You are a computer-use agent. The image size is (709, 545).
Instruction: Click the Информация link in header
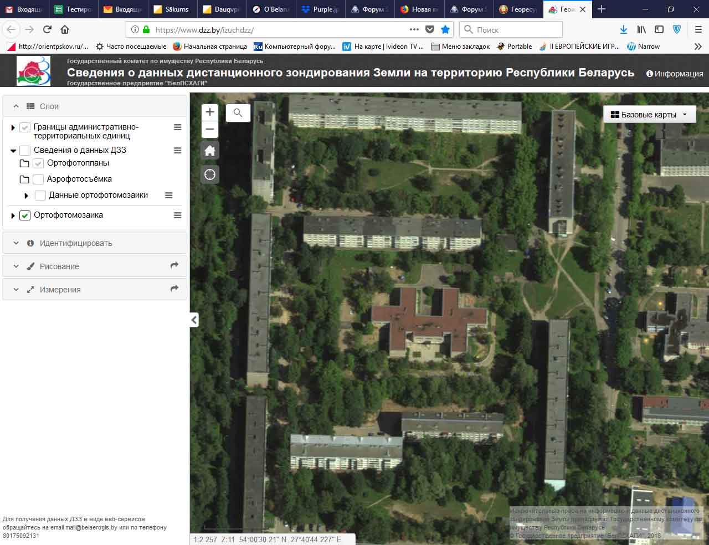(674, 74)
